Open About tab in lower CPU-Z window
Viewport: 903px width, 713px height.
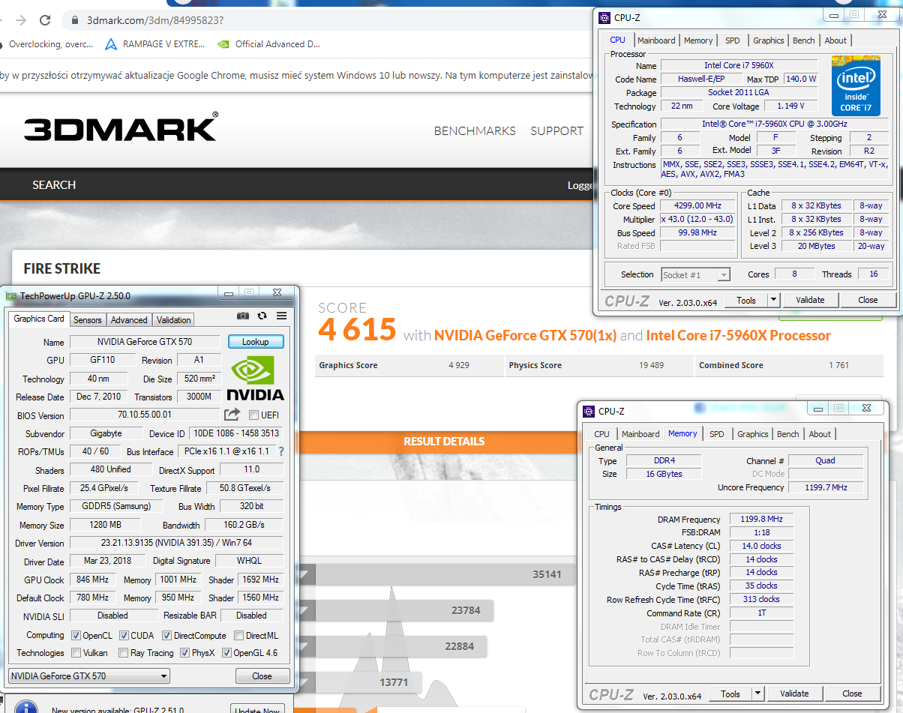[x=820, y=434]
